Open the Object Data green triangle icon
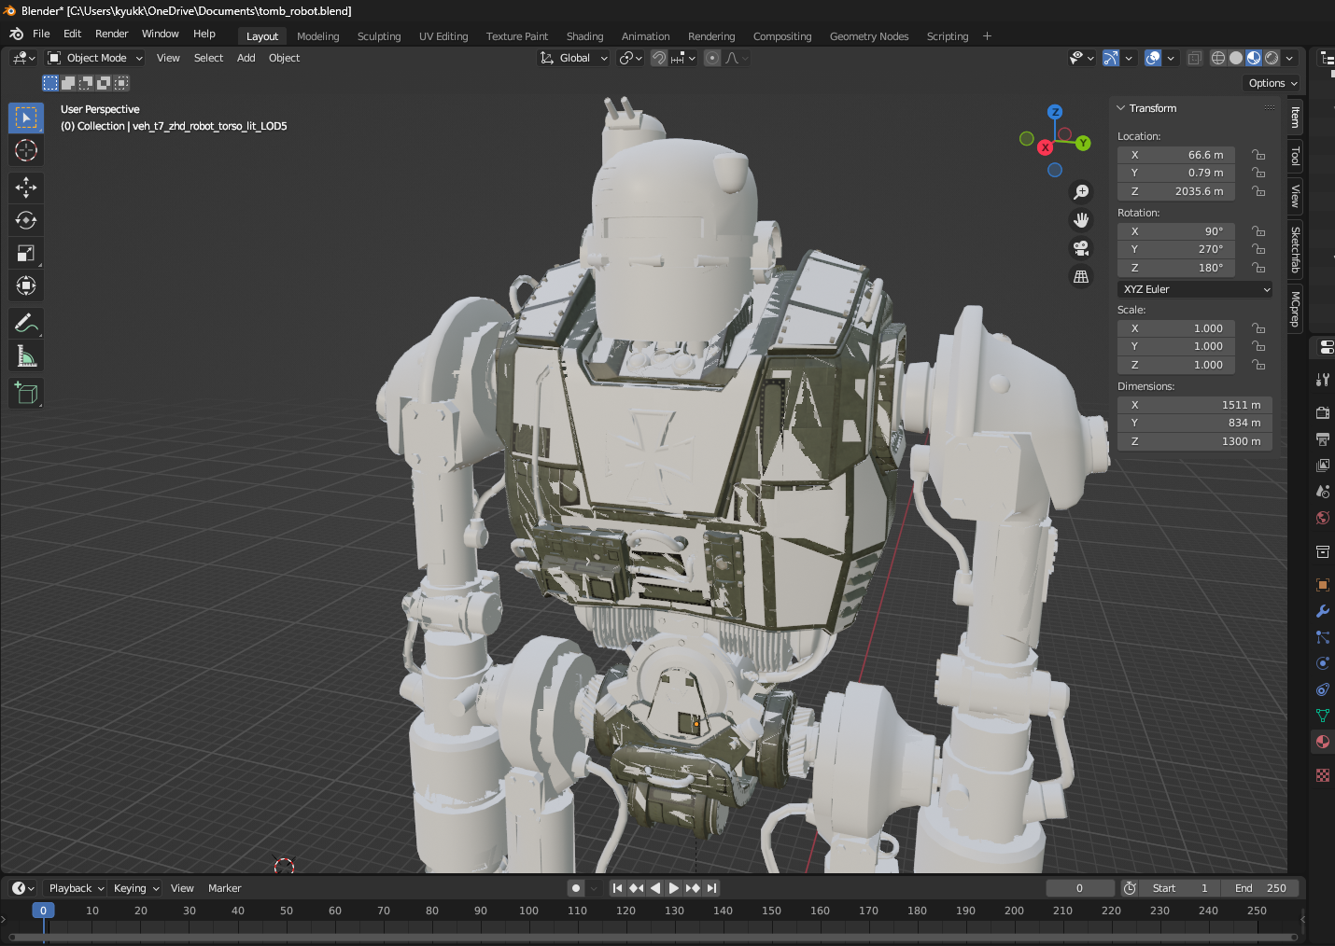Viewport: 1335px width, 946px height. (1323, 716)
